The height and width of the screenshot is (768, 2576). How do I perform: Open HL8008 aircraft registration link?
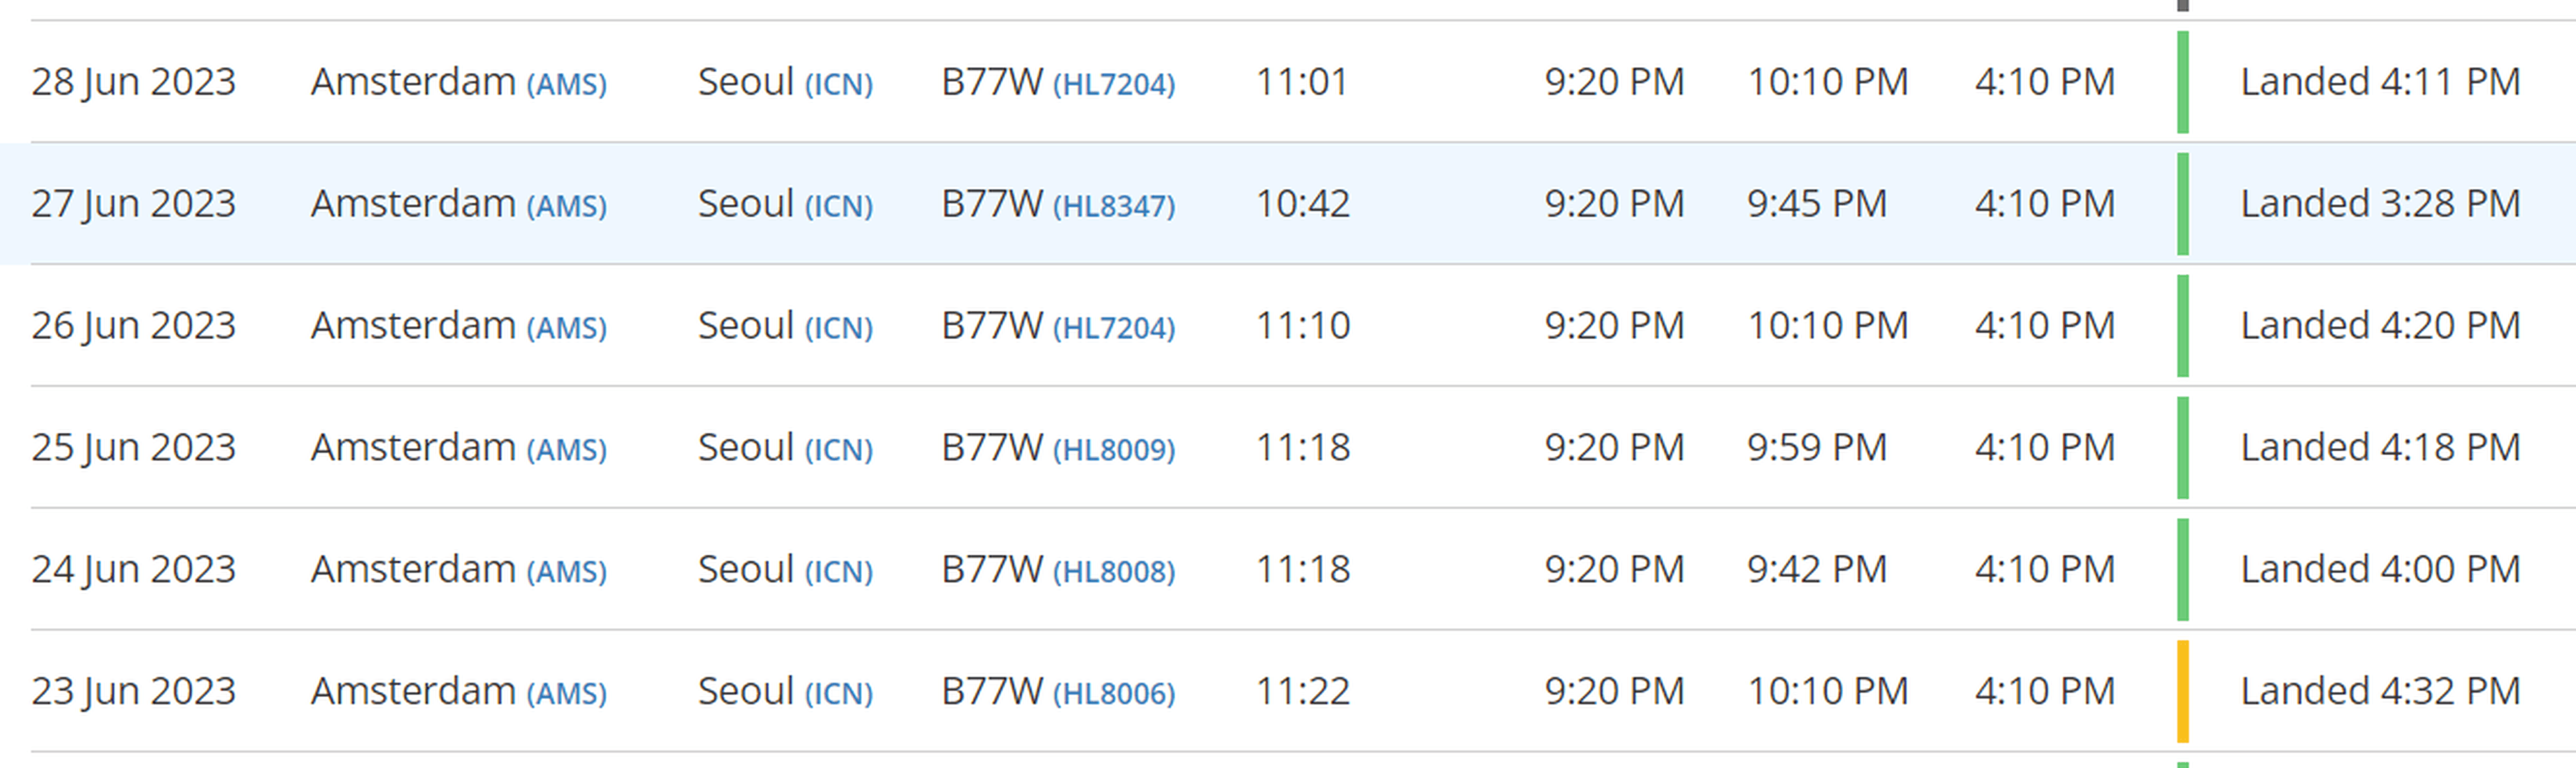click(x=1114, y=572)
